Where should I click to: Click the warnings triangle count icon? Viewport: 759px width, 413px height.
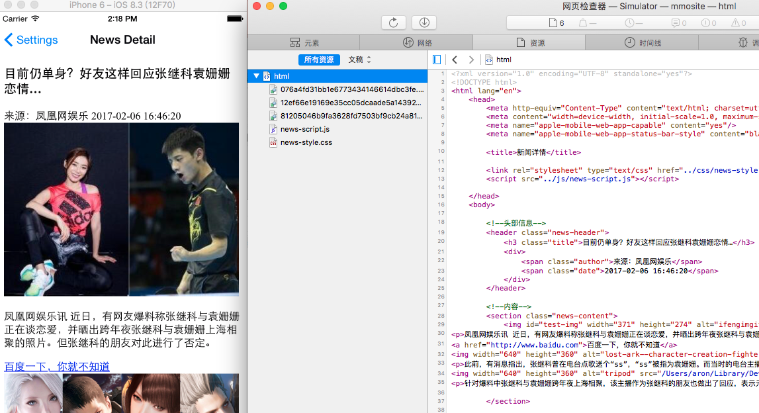coord(738,23)
